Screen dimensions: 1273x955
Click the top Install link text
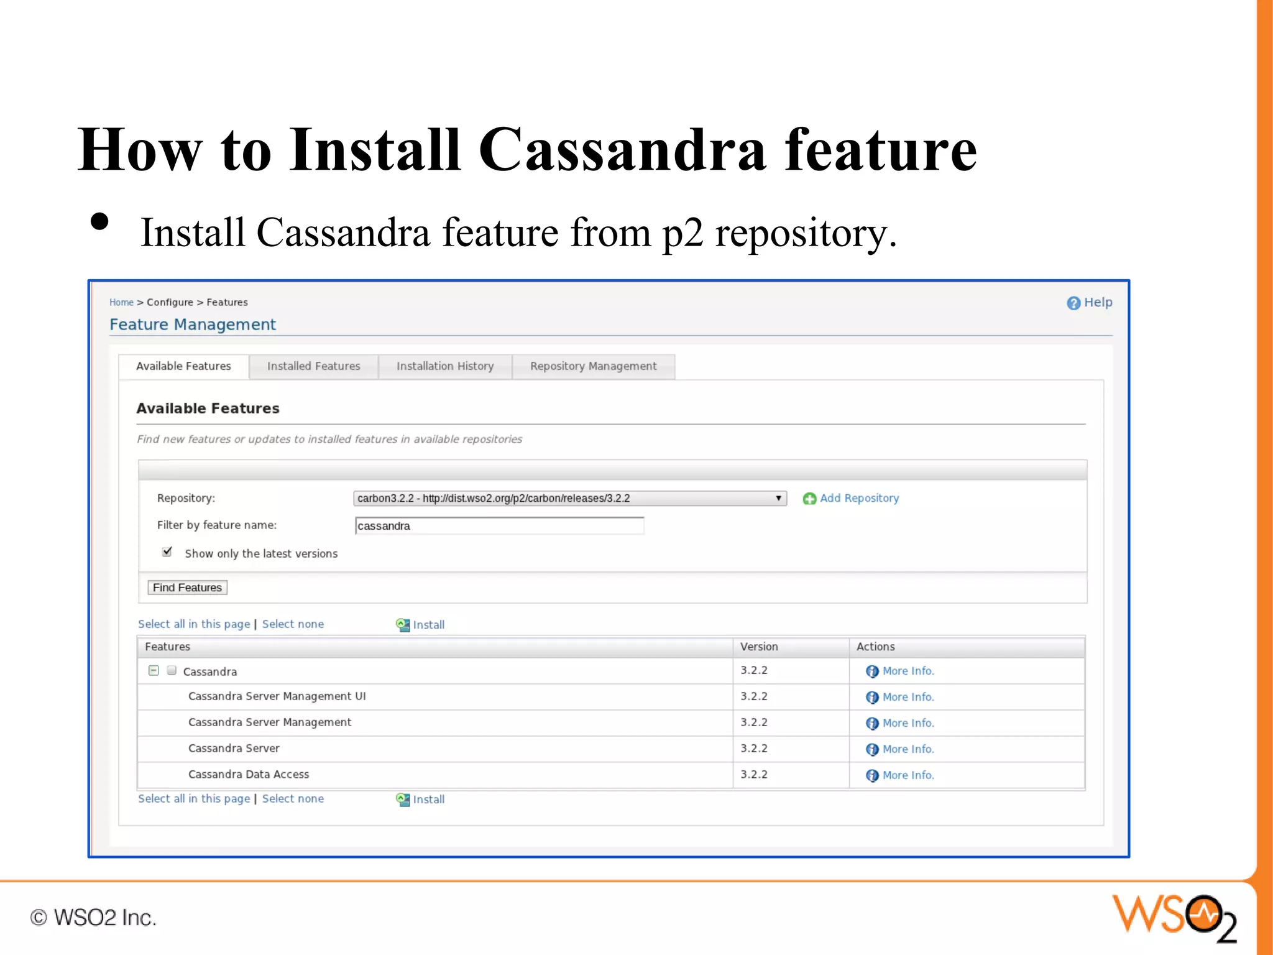(429, 625)
